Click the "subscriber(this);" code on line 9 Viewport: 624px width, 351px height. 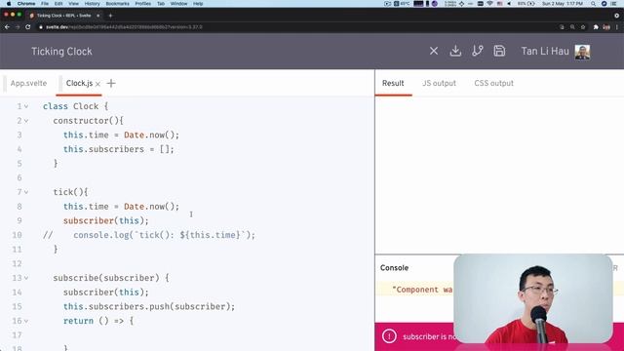pyautogui.click(x=106, y=221)
